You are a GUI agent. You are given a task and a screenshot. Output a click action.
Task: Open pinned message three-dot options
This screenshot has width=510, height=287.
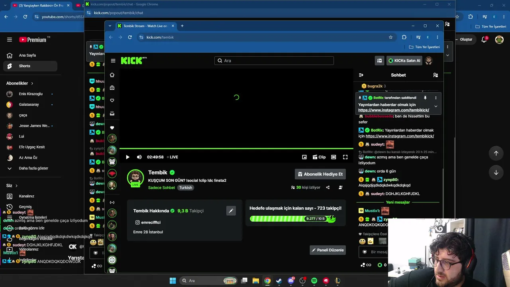[x=435, y=98]
